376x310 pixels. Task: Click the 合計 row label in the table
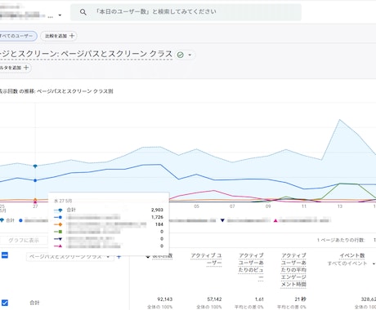point(34,303)
